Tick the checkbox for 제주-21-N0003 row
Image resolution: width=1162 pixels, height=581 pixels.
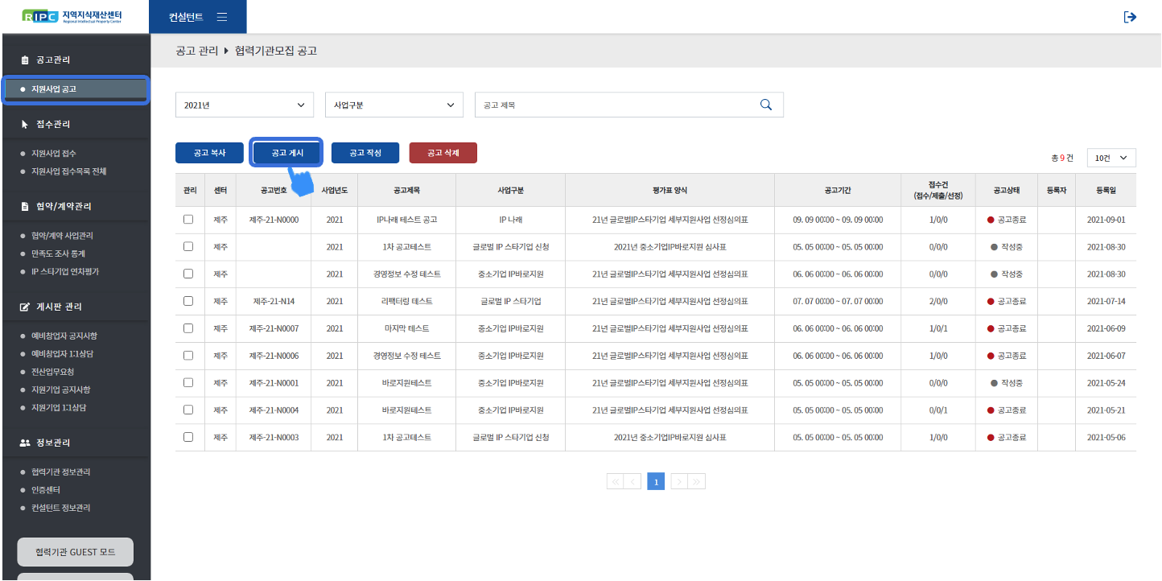pos(188,437)
